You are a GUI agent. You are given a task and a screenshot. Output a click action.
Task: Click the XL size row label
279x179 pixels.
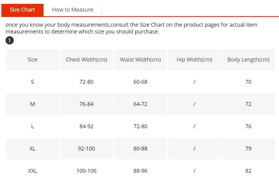[32, 148]
